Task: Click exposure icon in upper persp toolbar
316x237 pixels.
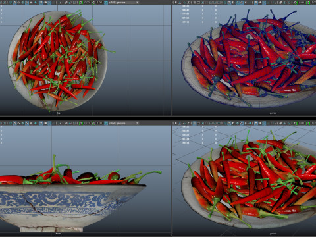Action: (296, 3)
